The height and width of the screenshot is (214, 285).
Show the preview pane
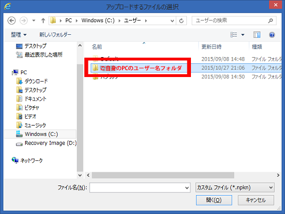257,35
